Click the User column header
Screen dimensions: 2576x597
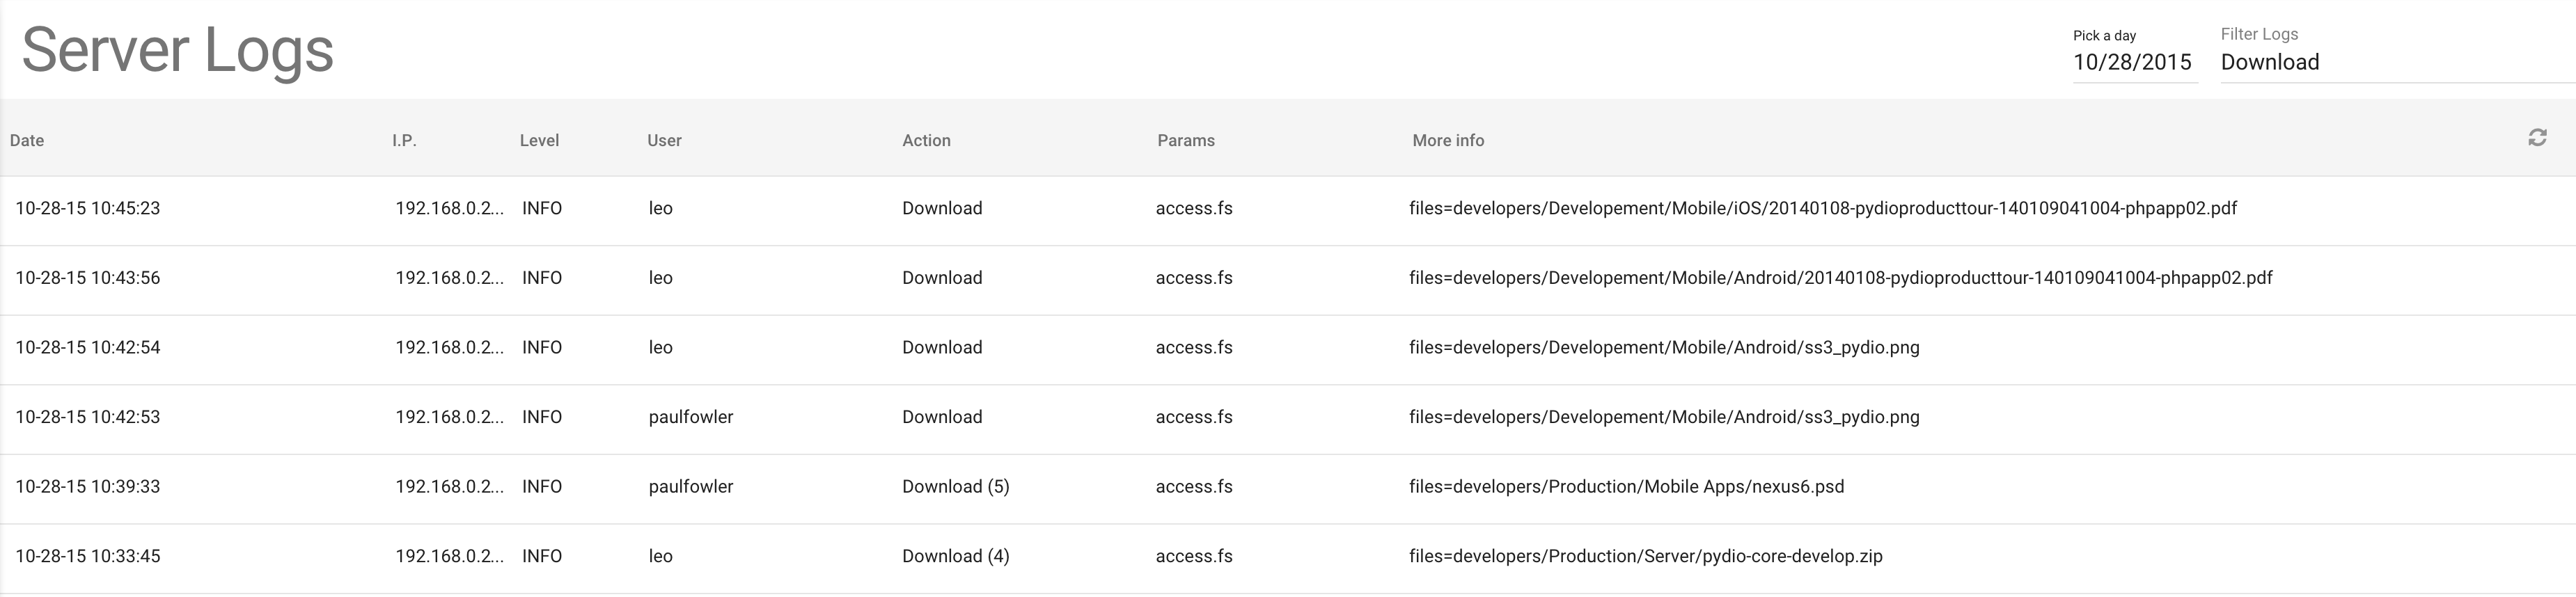[664, 140]
